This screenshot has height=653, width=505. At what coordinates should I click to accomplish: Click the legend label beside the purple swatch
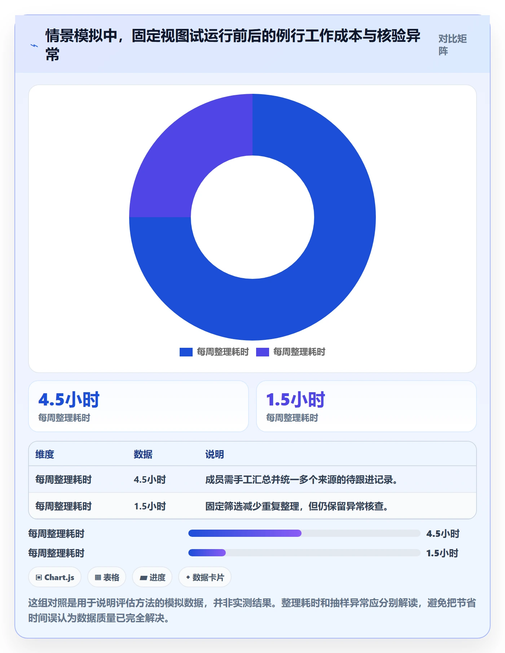tap(299, 352)
